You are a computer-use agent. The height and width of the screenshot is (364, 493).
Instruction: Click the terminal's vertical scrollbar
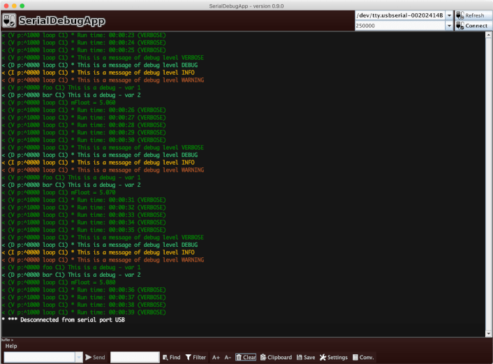(489, 181)
